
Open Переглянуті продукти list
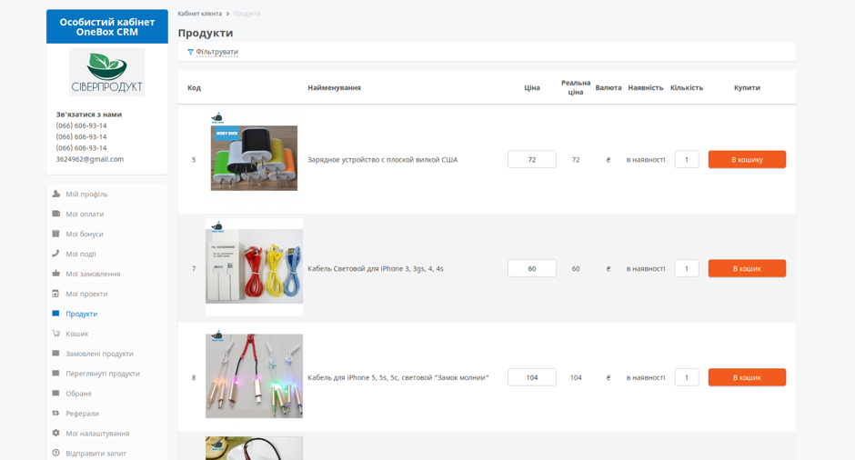point(103,374)
